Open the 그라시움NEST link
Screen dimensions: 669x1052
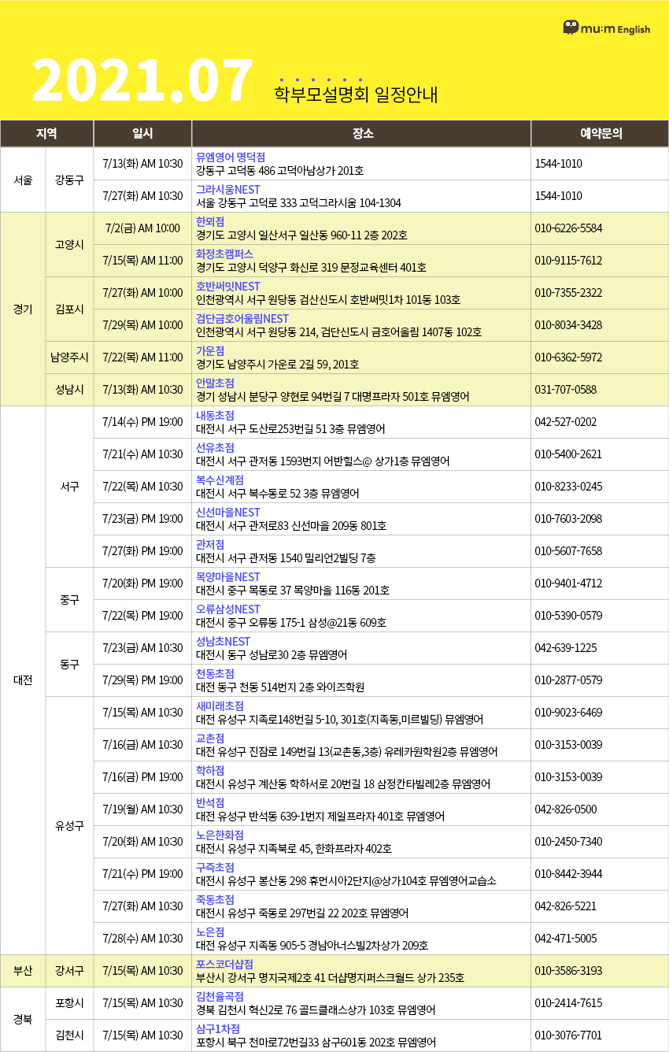pos(227,189)
